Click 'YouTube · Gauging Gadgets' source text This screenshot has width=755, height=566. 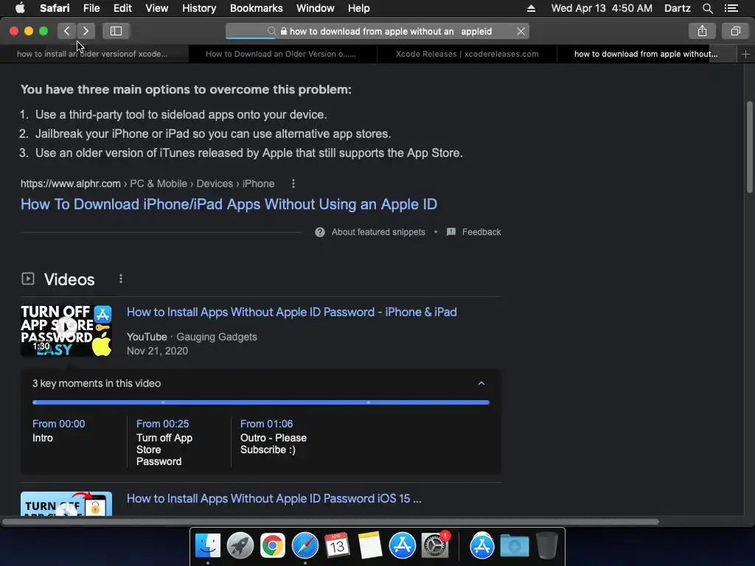pyautogui.click(x=192, y=337)
